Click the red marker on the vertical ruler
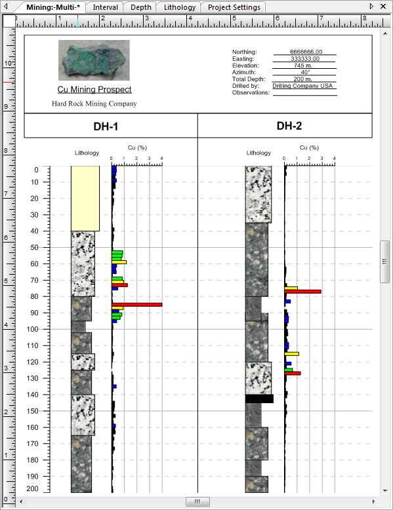 coord(9,83)
